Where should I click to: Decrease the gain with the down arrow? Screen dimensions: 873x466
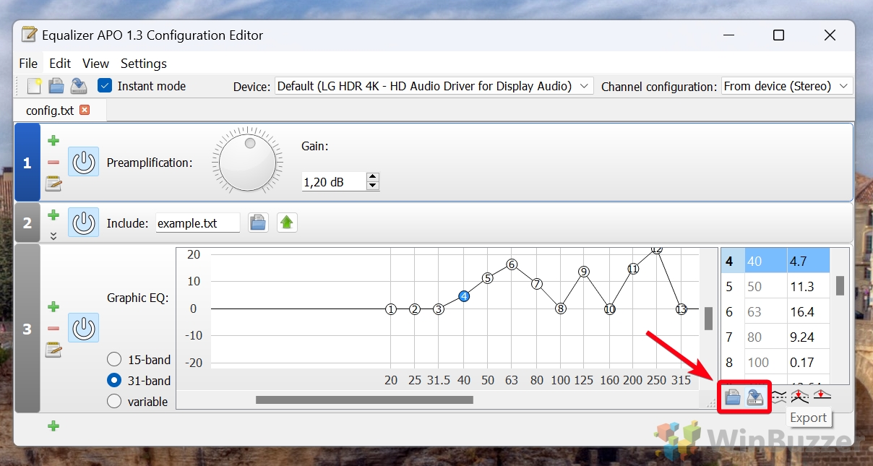(372, 186)
